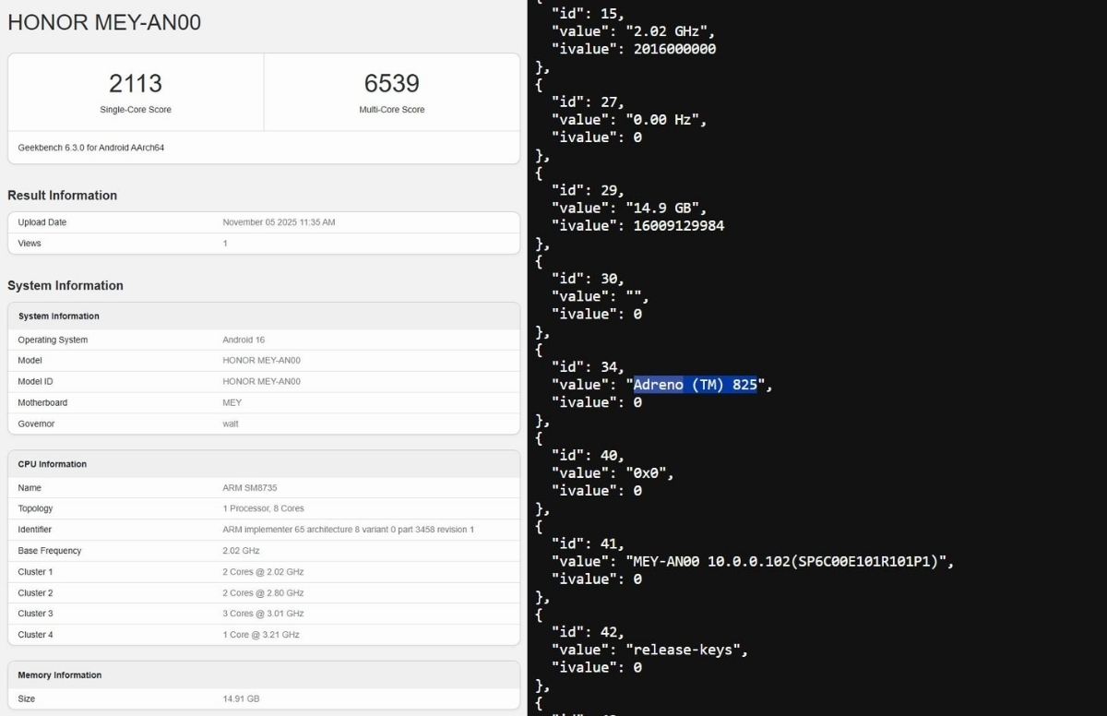Screen dimensions: 1107x716
Task: Click the Result Information heading
Action: (x=62, y=196)
